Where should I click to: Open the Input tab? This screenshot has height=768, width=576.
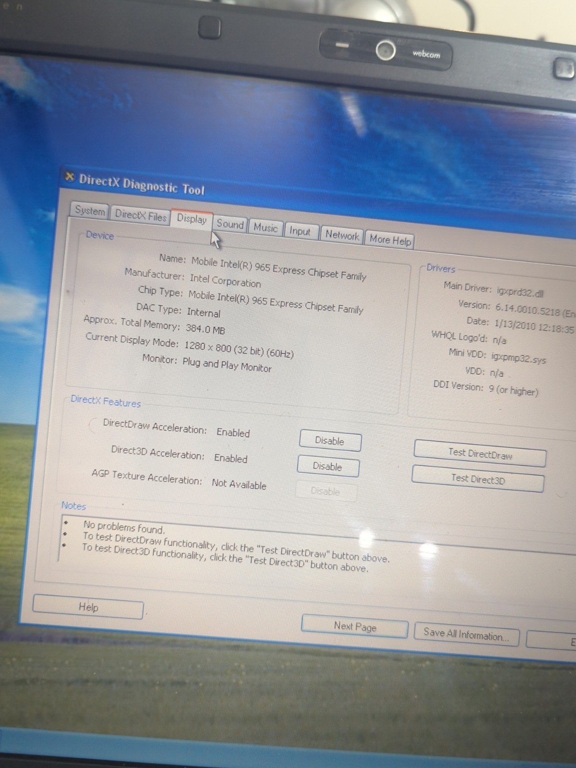point(300,231)
